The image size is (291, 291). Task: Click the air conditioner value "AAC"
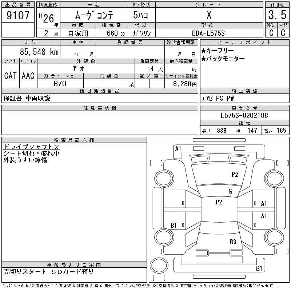28,76
